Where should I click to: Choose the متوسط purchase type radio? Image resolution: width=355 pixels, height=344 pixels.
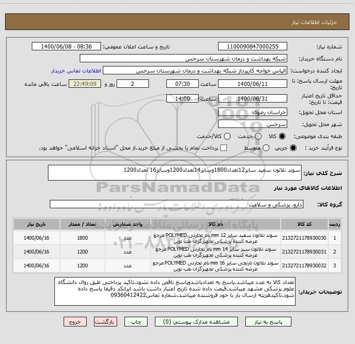(x=266, y=148)
